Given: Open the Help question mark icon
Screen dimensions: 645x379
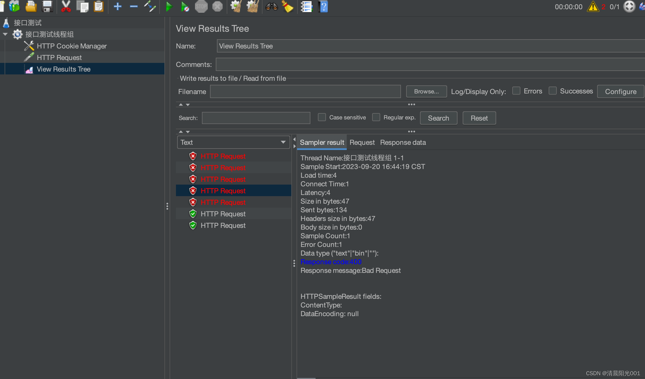Looking at the screenshot, I should click(323, 6).
